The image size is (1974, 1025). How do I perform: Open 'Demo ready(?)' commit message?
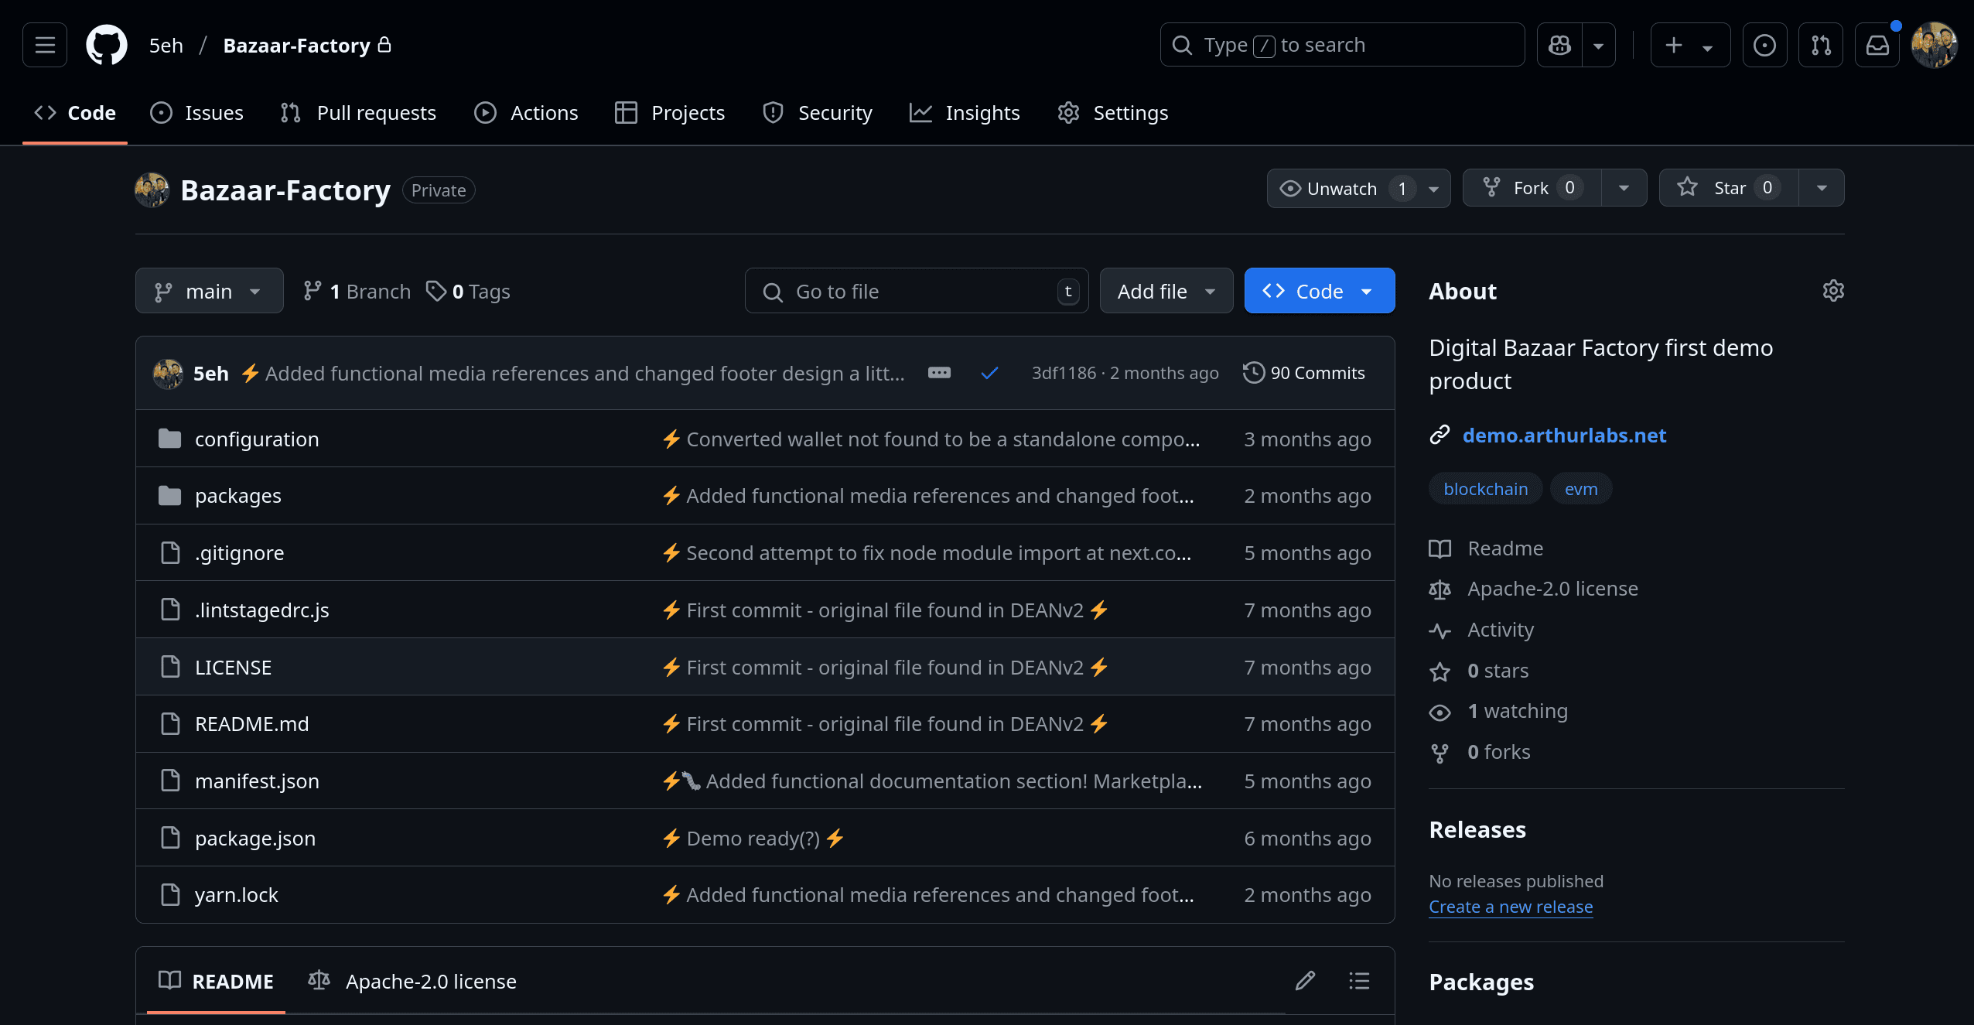coord(753,839)
